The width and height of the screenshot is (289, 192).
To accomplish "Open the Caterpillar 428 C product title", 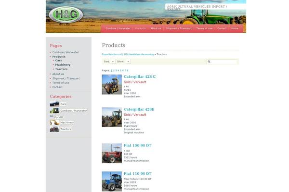I will coord(140,77).
